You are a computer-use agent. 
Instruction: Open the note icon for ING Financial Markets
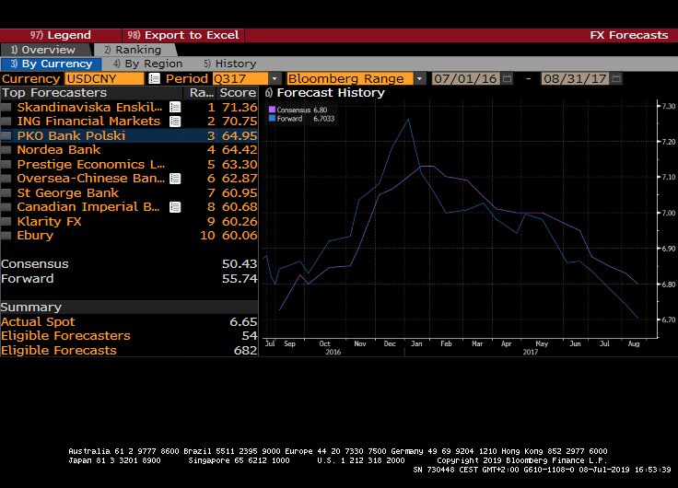coord(175,122)
